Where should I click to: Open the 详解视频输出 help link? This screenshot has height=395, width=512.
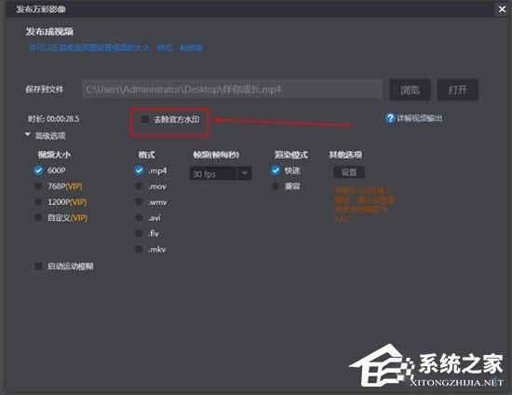click(419, 118)
